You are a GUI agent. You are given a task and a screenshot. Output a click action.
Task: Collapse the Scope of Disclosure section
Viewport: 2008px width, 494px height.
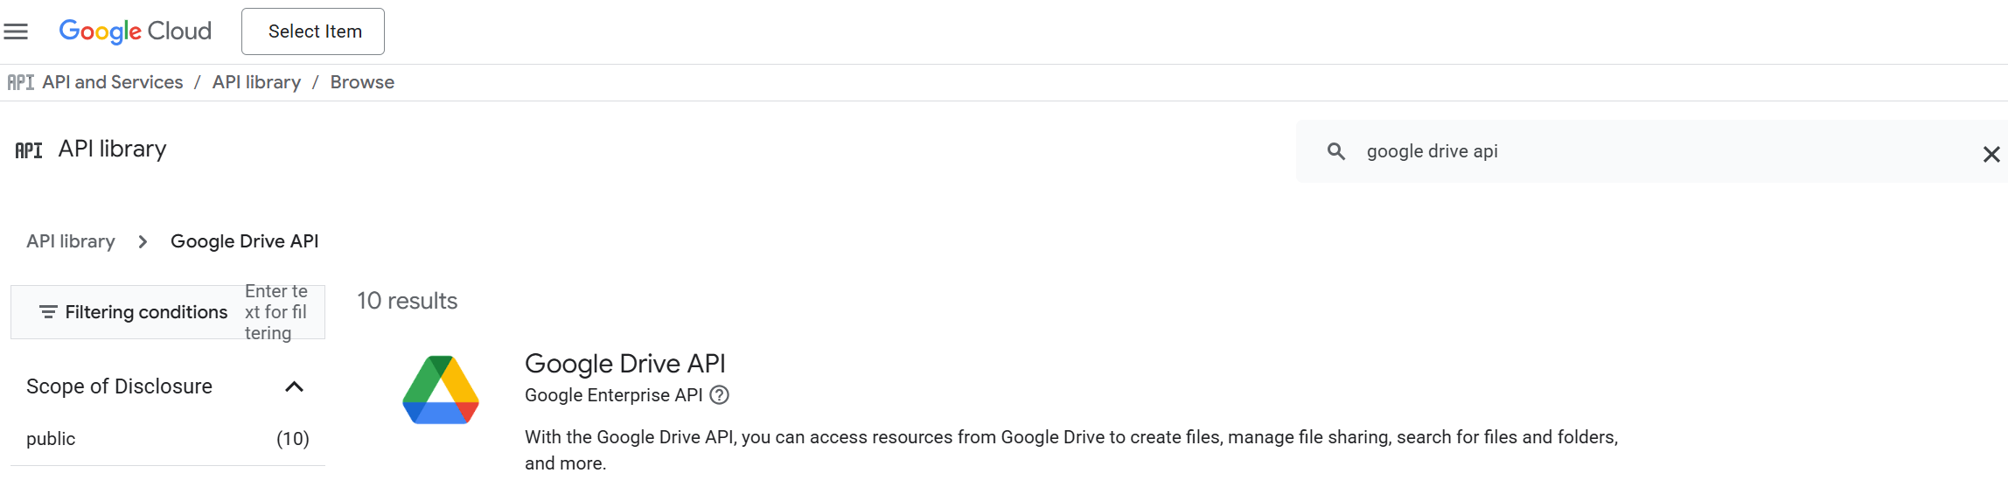tap(295, 386)
